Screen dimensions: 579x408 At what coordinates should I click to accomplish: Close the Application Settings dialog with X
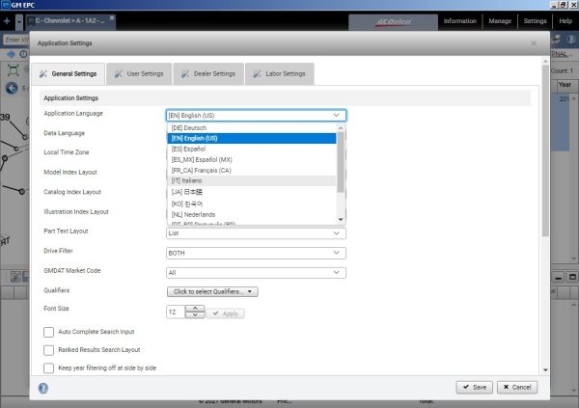pos(534,43)
